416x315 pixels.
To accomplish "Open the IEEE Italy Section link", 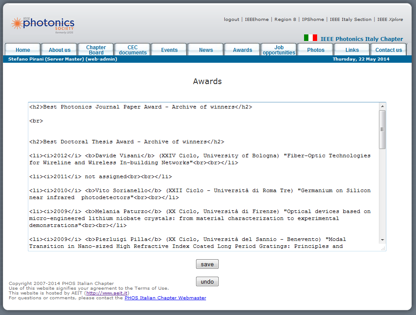I will coord(351,19).
